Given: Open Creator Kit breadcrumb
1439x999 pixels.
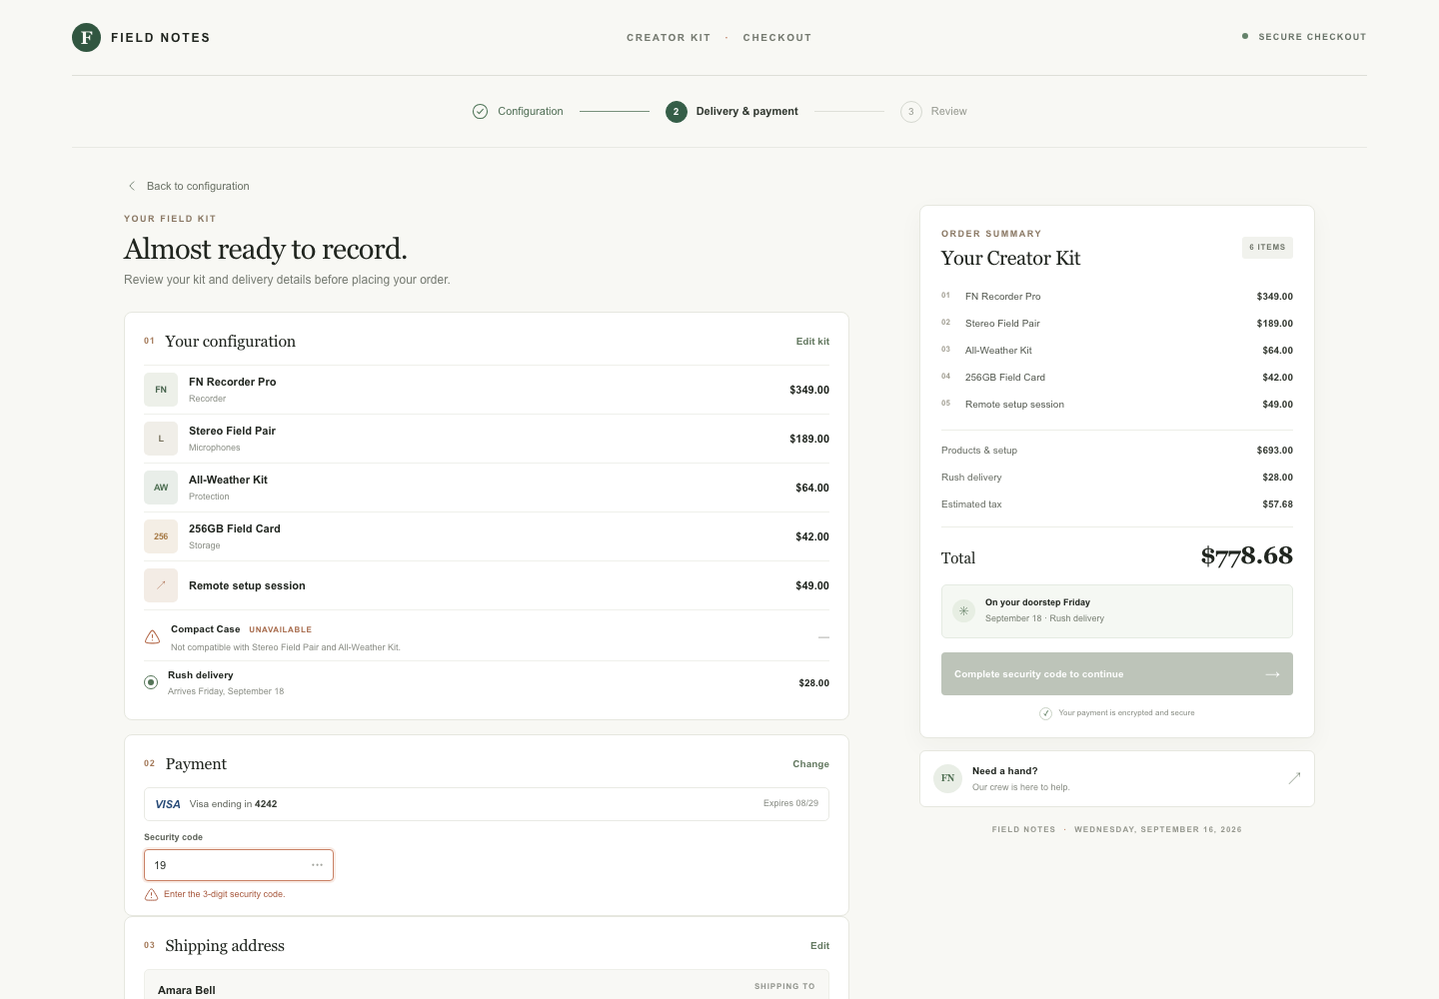Looking at the screenshot, I should click(669, 38).
